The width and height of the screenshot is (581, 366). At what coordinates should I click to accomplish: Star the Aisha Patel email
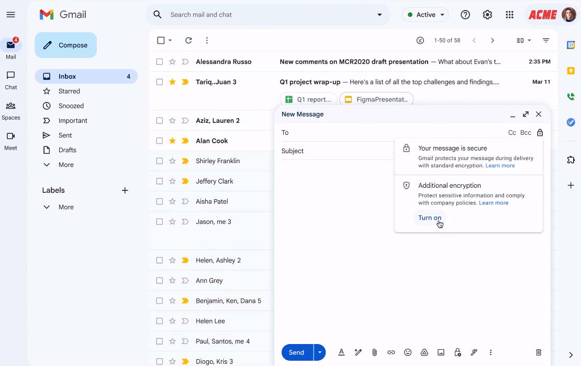[x=172, y=201]
